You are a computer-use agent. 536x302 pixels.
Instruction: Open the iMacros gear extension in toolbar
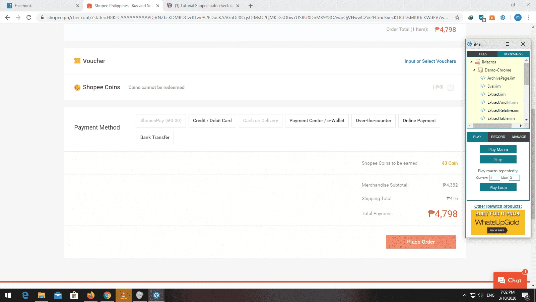pos(503,17)
